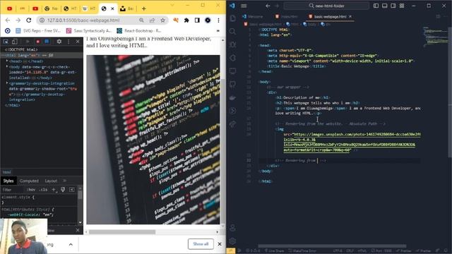Select the Layout tab in DevTools
Image resolution: width=452 pixels, height=254 pixels.
point(51,181)
